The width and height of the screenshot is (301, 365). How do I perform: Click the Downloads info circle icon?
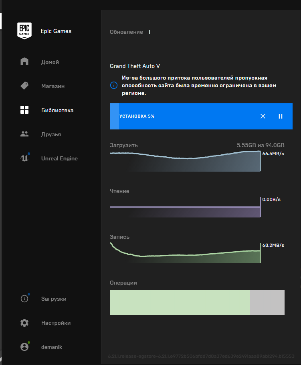coord(24,299)
